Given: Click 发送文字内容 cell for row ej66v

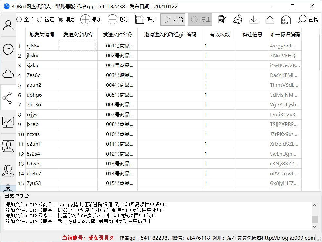Looking at the screenshot, I should pos(78,46).
